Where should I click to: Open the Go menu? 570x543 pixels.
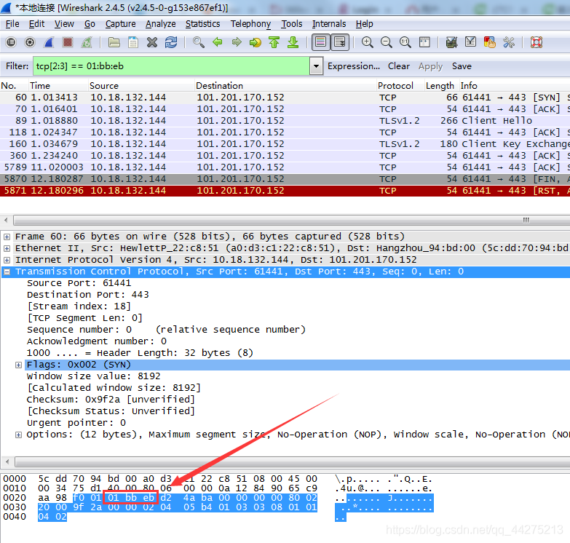point(90,24)
